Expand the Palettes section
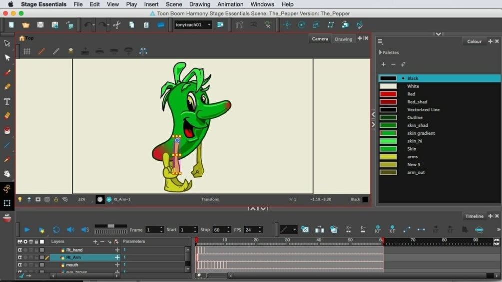This screenshot has height=282, width=502. [x=380, y=52]
